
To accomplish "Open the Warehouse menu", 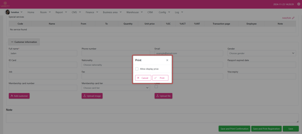I will (134, 12).
